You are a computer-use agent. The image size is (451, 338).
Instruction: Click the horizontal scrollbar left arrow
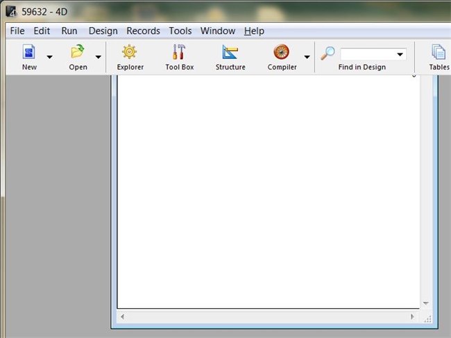123,316
